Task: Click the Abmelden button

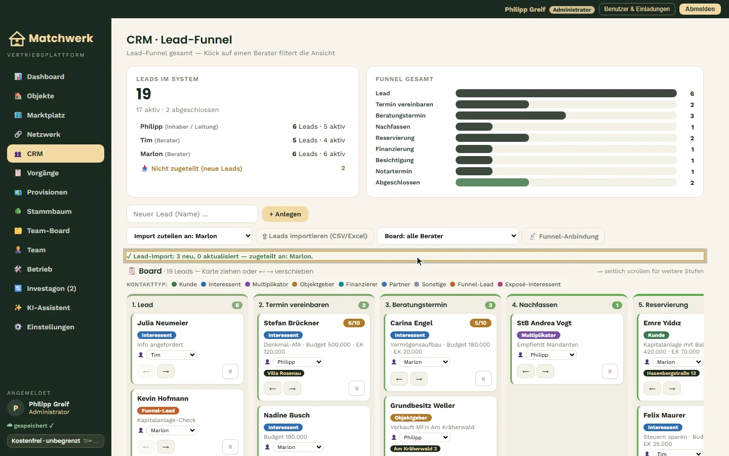Action: (700, 9)
